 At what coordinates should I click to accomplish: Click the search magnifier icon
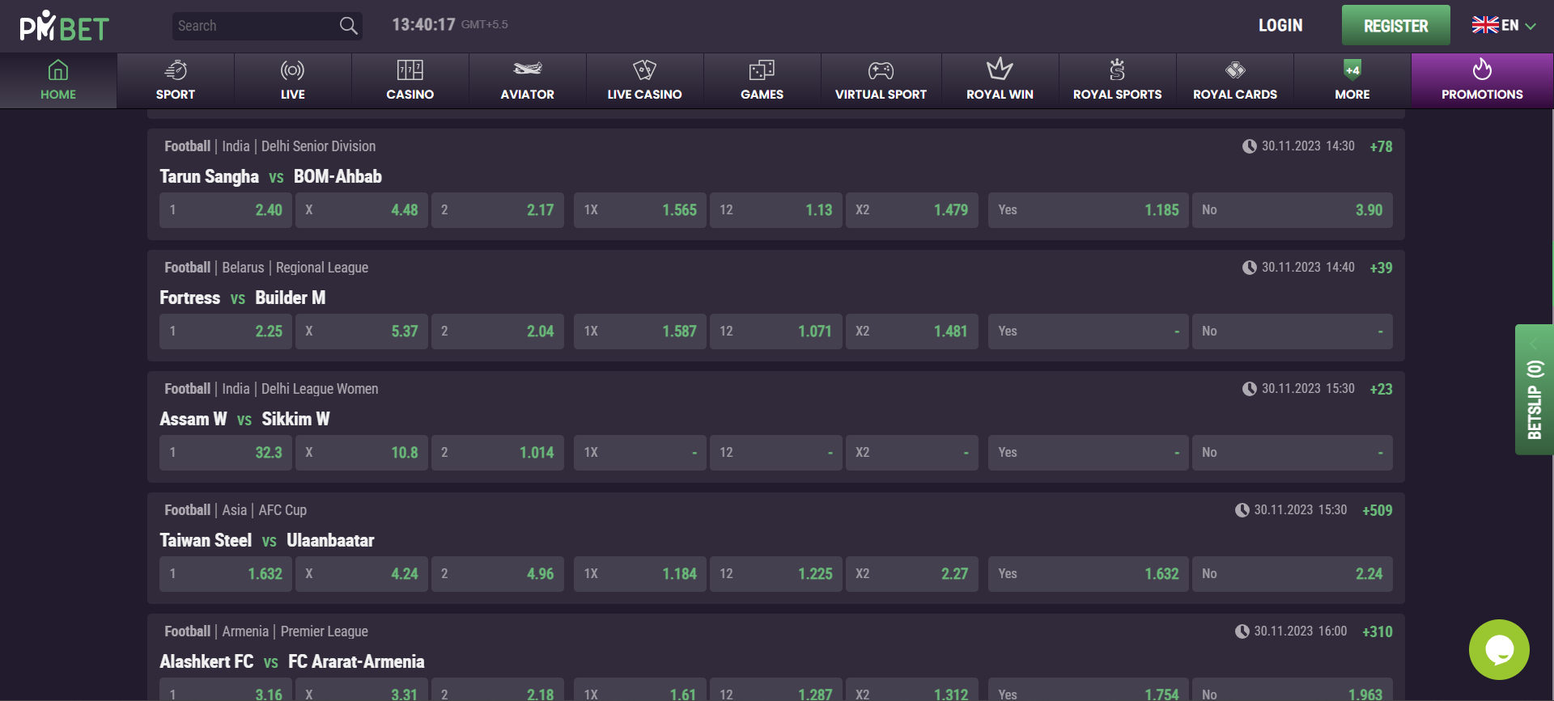coord(348,26)
